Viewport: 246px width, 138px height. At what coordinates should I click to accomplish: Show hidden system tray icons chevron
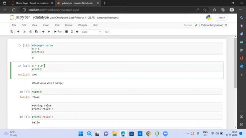(x=188, y=133)
